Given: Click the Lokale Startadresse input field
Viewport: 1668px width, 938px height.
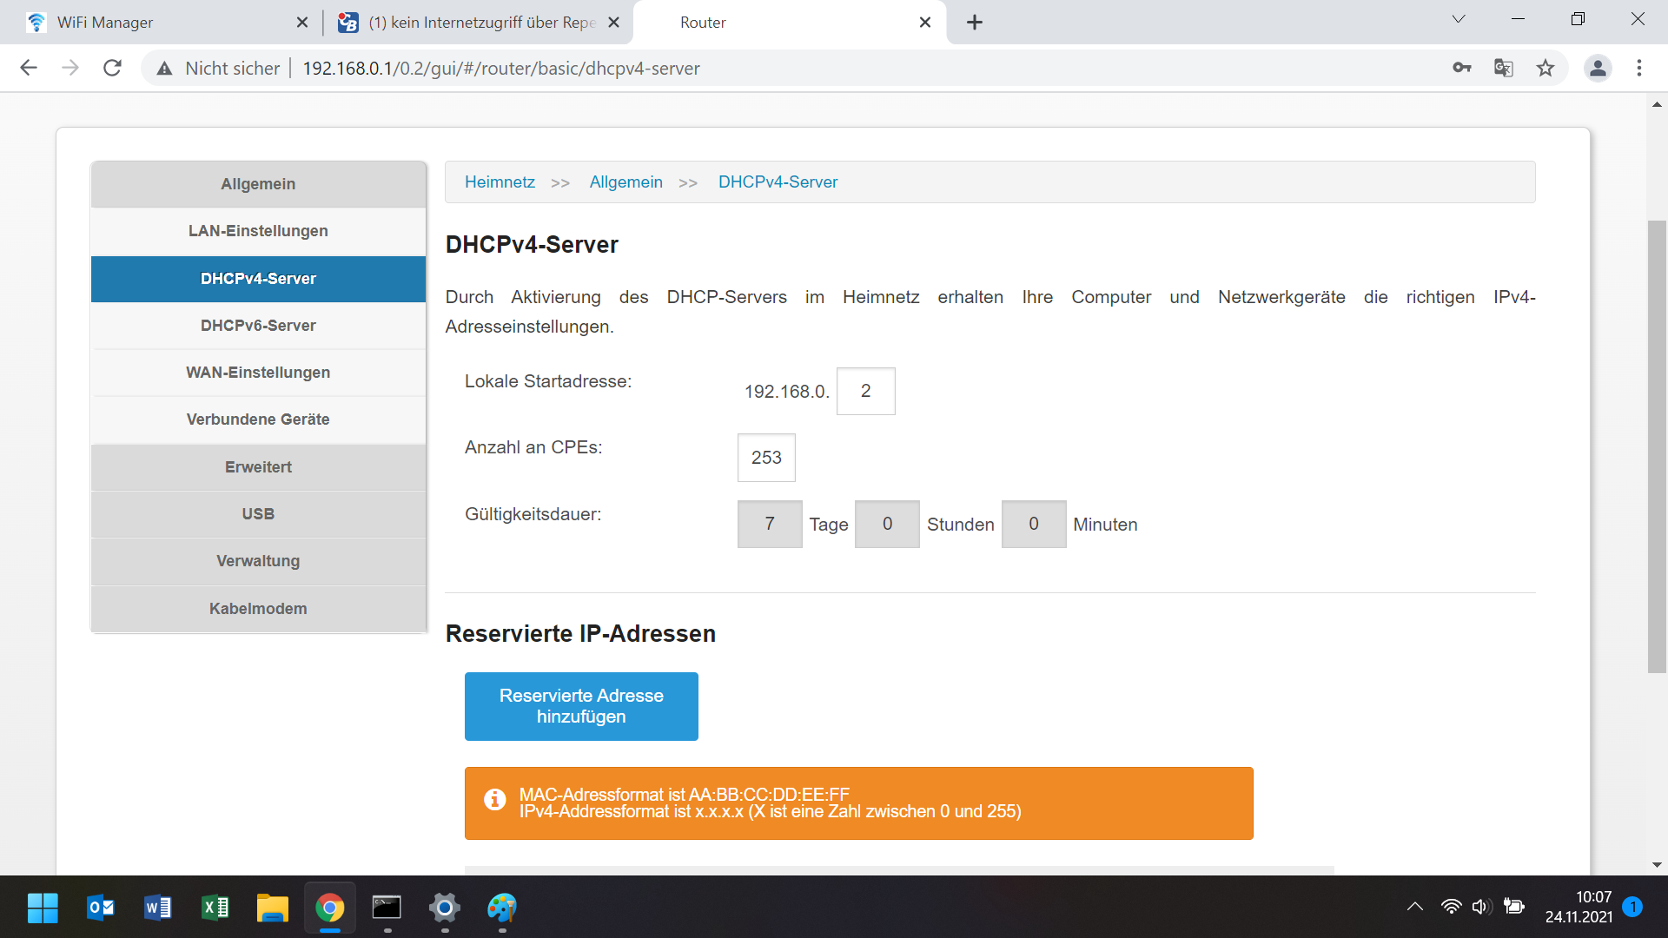Looking at the screenshot, I should [x=865, y=392].
